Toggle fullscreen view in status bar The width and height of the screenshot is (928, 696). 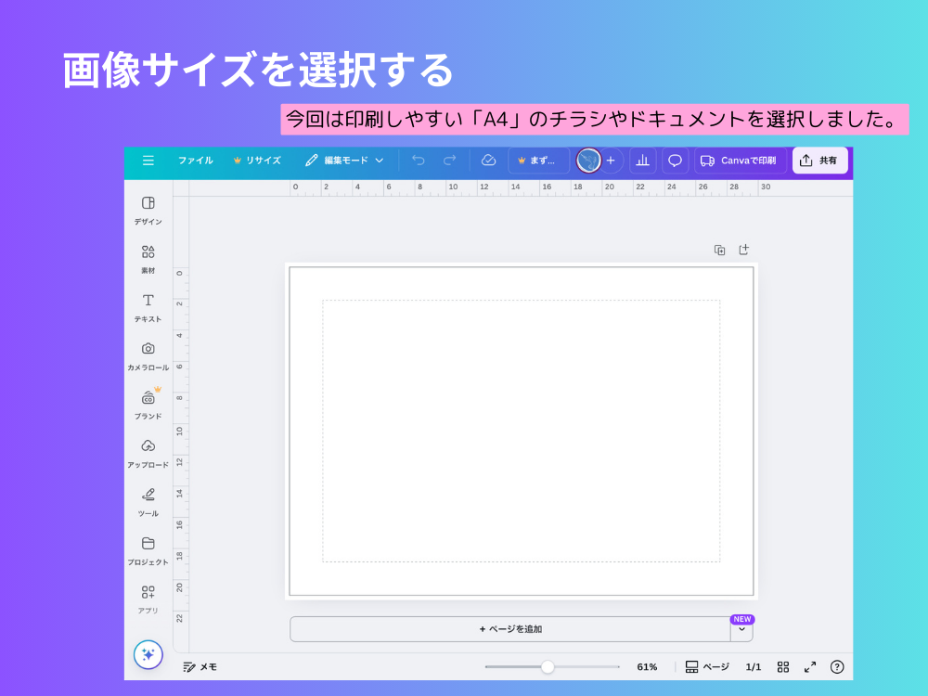coord(808,666)
